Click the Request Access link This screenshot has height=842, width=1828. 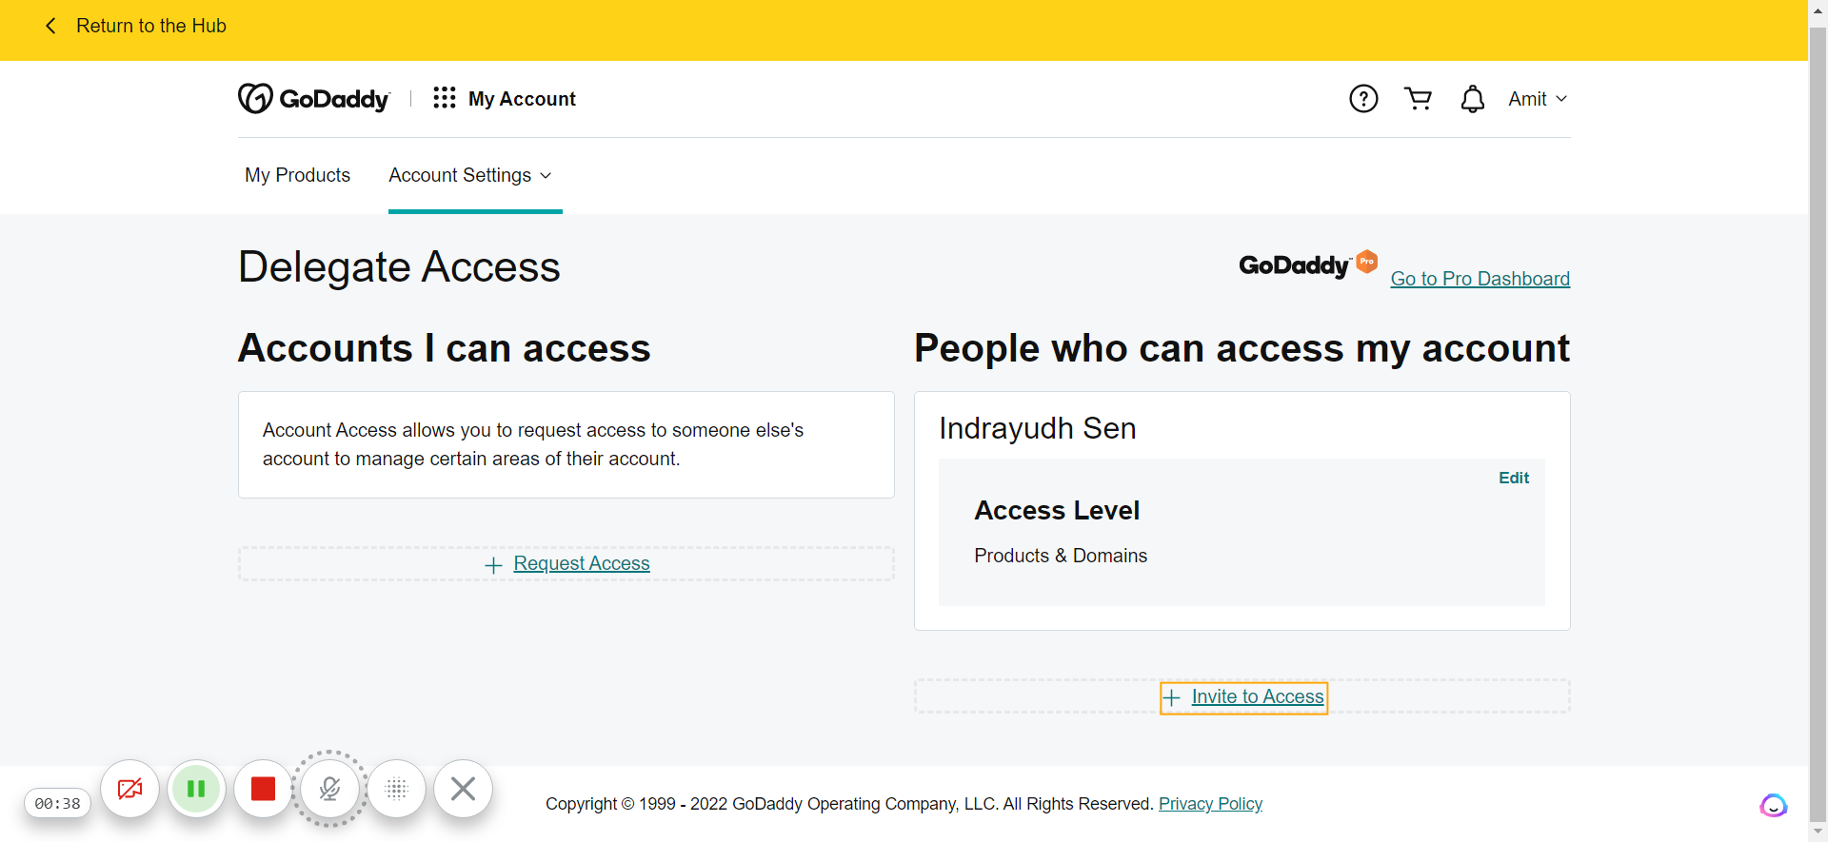pyautogui.click(x=582, y=563)
